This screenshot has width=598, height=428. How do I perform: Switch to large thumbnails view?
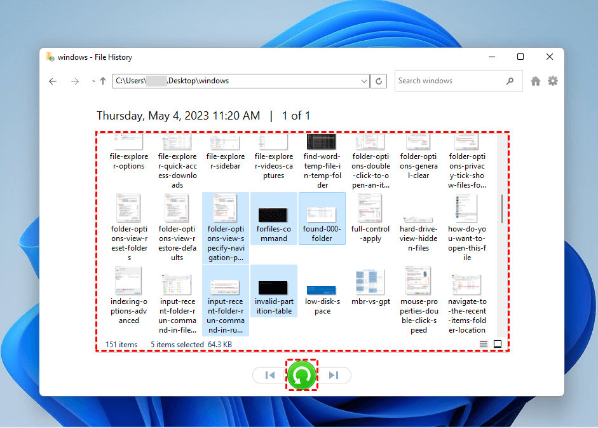[498, 344]
